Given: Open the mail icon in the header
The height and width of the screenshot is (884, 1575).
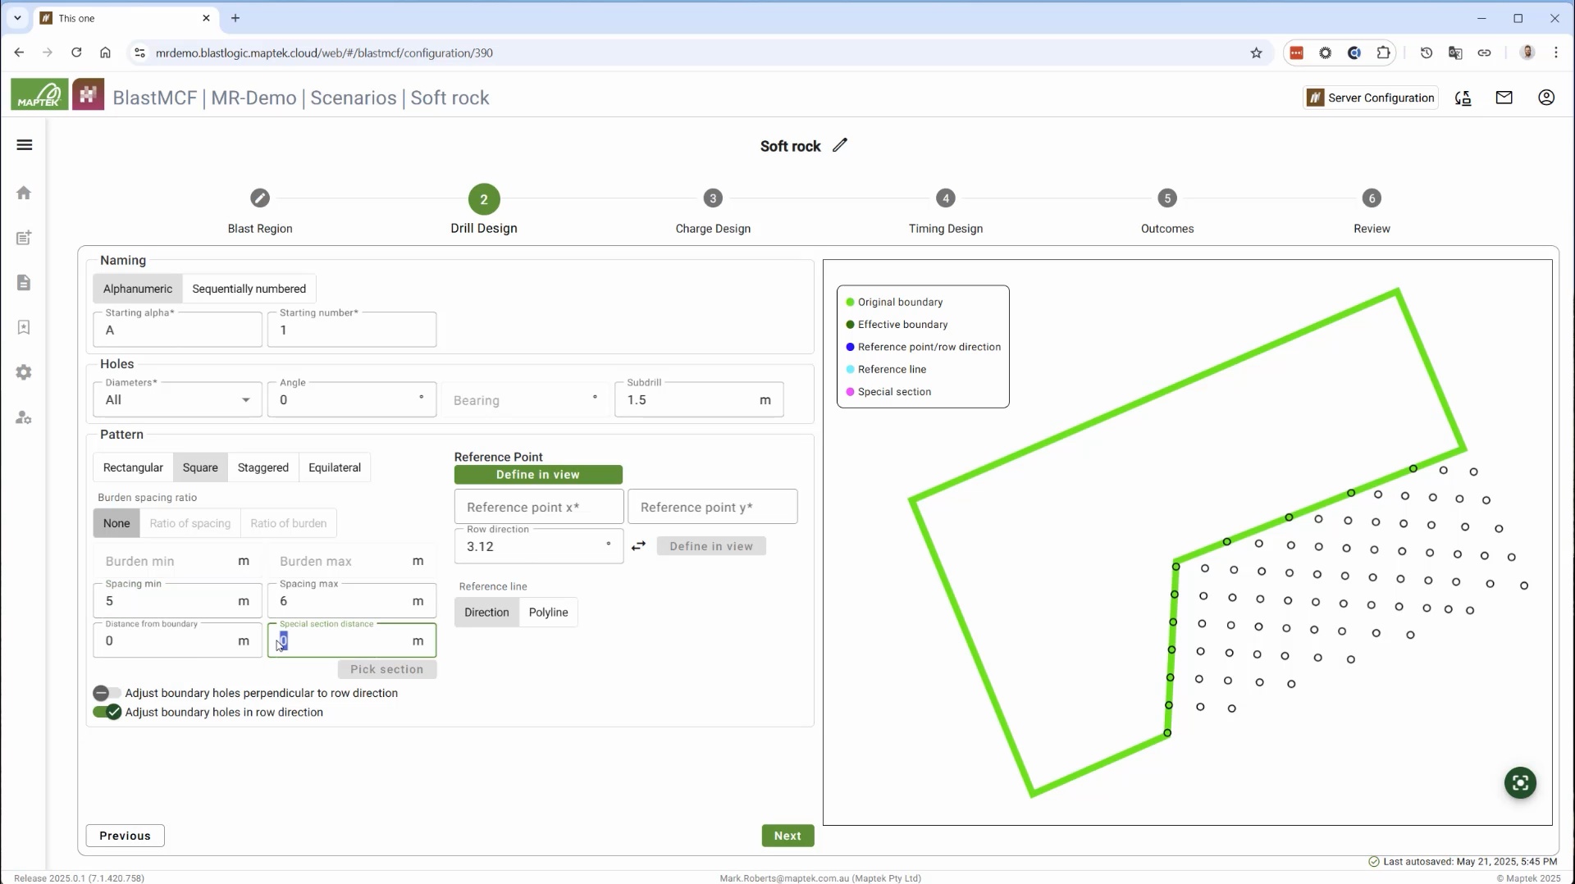Looking at the screenshot, I should [1504, 98].
